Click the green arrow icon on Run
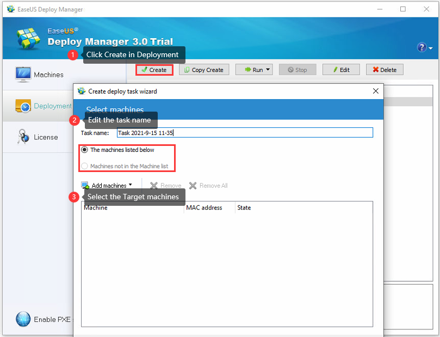The image size is (440, 337). pyautogui.click(x=248, y=69)
